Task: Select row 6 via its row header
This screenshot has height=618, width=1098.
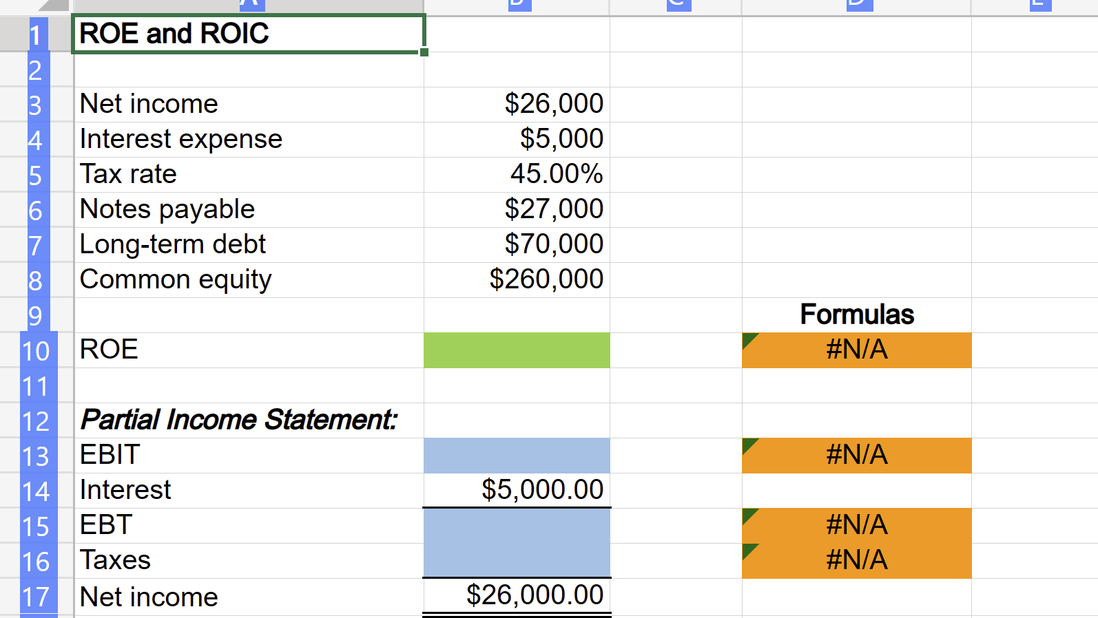Action: (x=36, y=210)
